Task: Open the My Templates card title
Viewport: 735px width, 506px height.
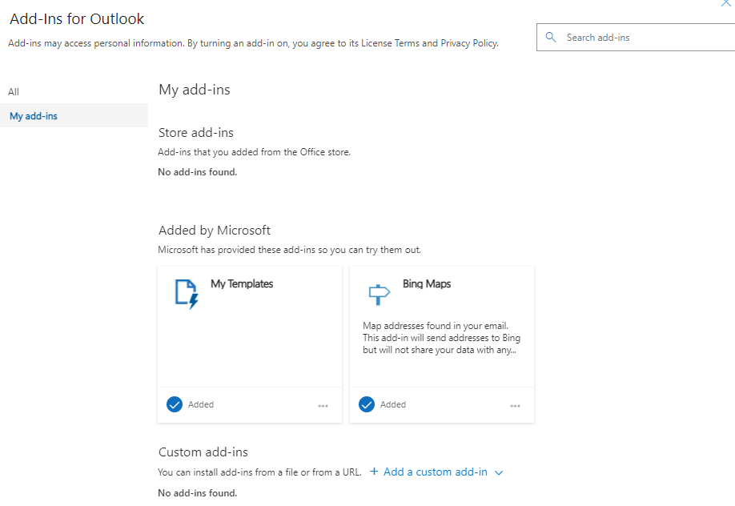Action: coord(242,283)
